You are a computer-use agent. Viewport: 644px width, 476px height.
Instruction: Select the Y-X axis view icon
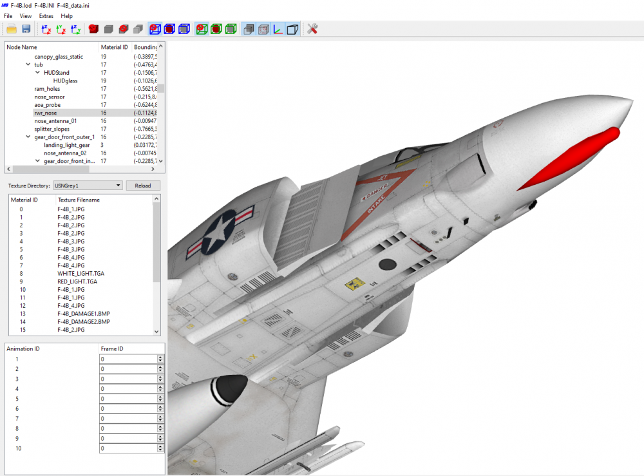pyautogui.click(x=61, y=29)
